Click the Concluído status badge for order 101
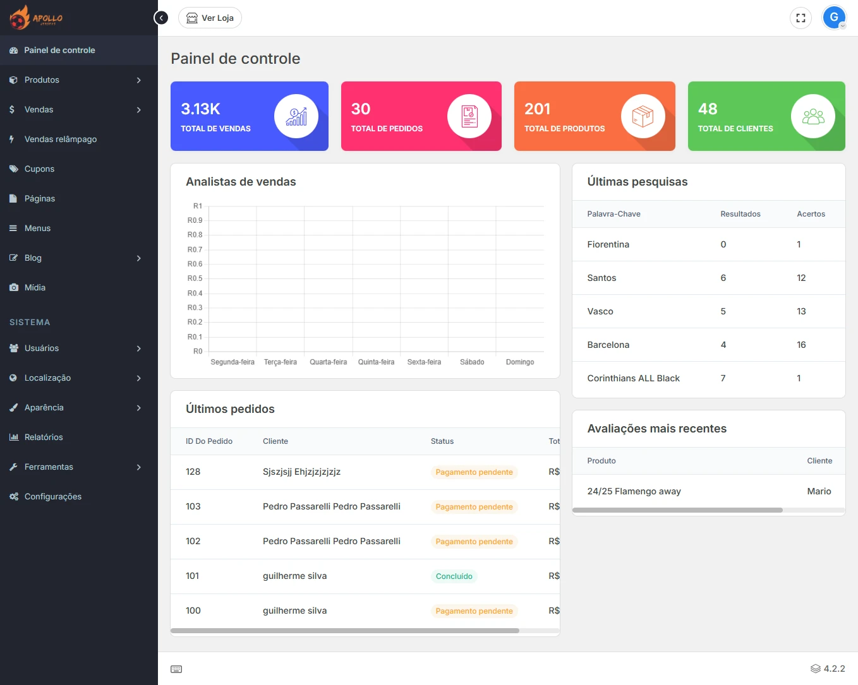Image resolution: width=858 pixels, height=685 pixels. 454,576
